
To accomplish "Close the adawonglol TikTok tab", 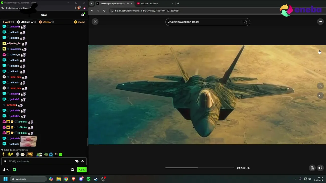I will click(132, 4).
